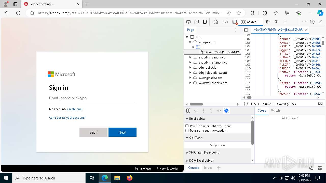Collapse the Call Stack section
Viewport: 326px width, 183px height.
pos(217,138)
